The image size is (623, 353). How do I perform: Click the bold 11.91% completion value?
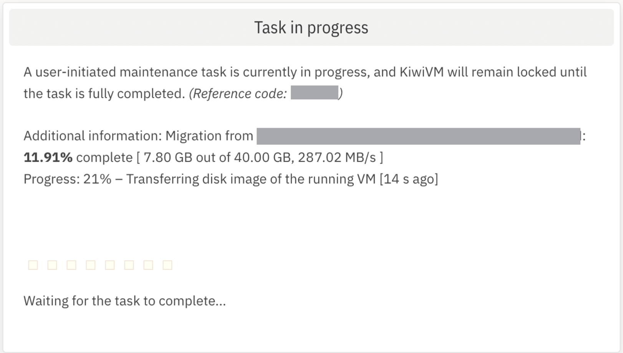click(48, 157)
